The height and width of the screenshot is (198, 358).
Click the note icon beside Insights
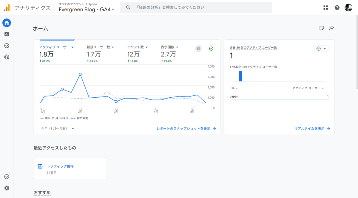322,28
